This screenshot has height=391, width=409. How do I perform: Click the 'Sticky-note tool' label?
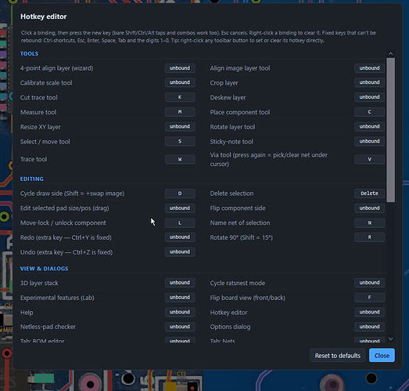(231, 142)
